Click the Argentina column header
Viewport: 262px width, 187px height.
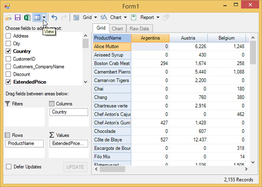pos(150,38)
